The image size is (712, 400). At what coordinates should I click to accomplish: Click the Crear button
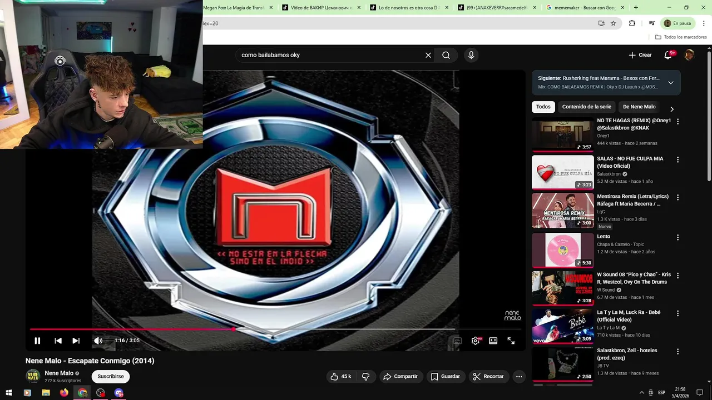[640, 55]
